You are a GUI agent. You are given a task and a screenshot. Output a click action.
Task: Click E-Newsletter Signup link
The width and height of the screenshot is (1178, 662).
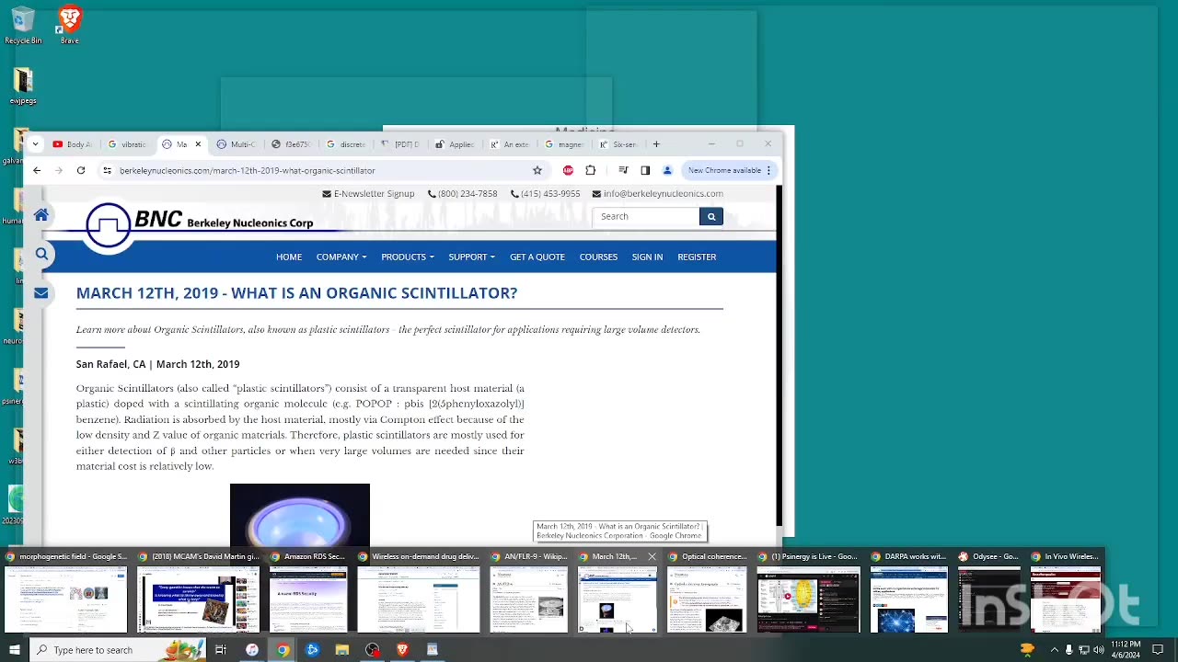[368, 194]
